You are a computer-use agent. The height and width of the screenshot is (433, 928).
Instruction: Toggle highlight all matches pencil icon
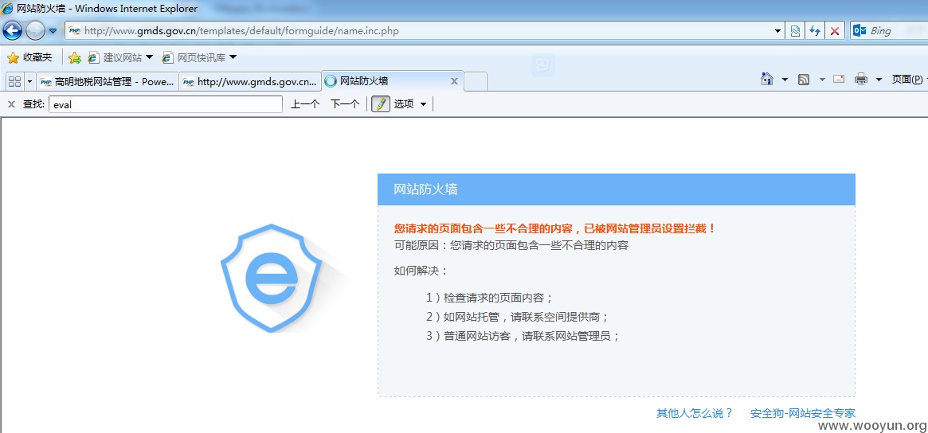point(381,104)
